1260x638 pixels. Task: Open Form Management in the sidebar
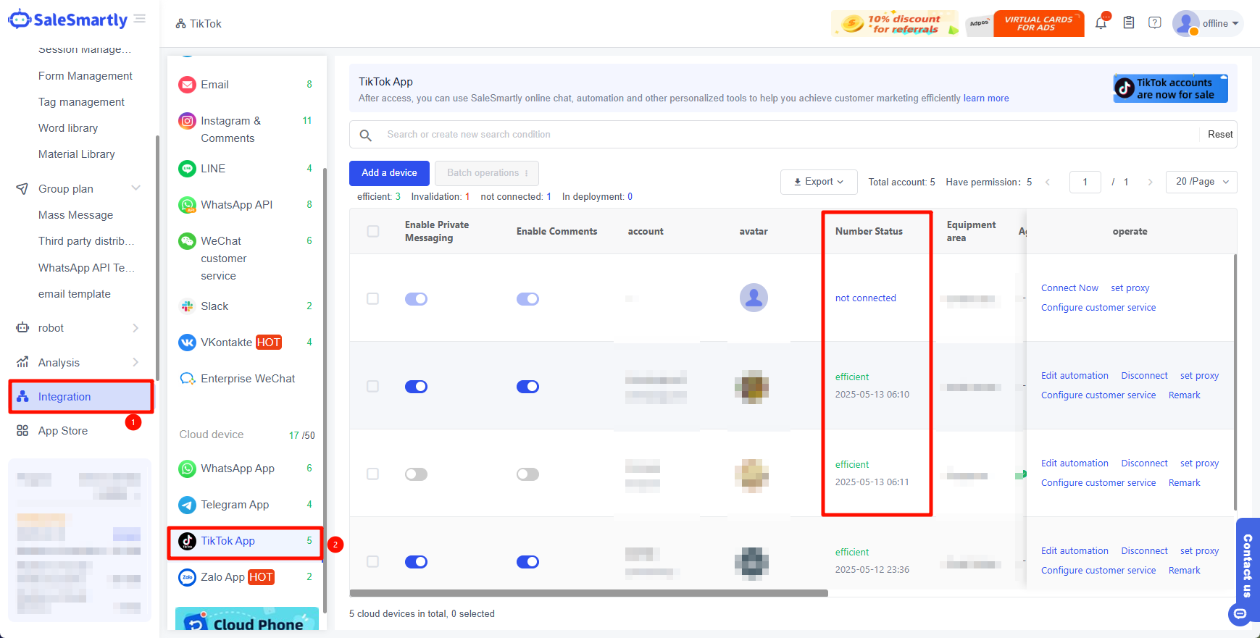(x=85, y=76)
